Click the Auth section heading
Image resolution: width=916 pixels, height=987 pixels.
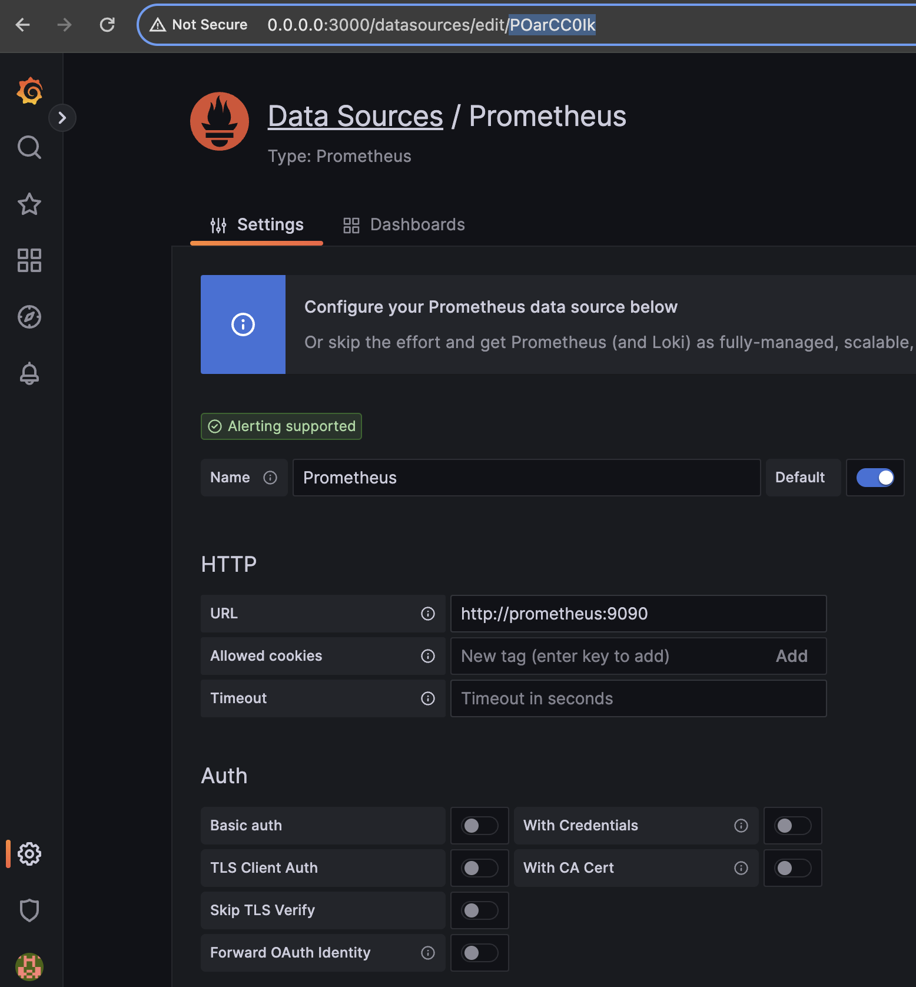point(224,776)
